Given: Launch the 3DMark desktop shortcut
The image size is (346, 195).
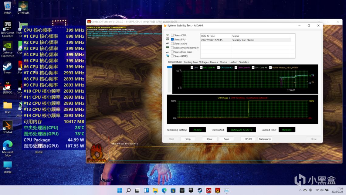Looking at the screenshot, I should [8, 125].
